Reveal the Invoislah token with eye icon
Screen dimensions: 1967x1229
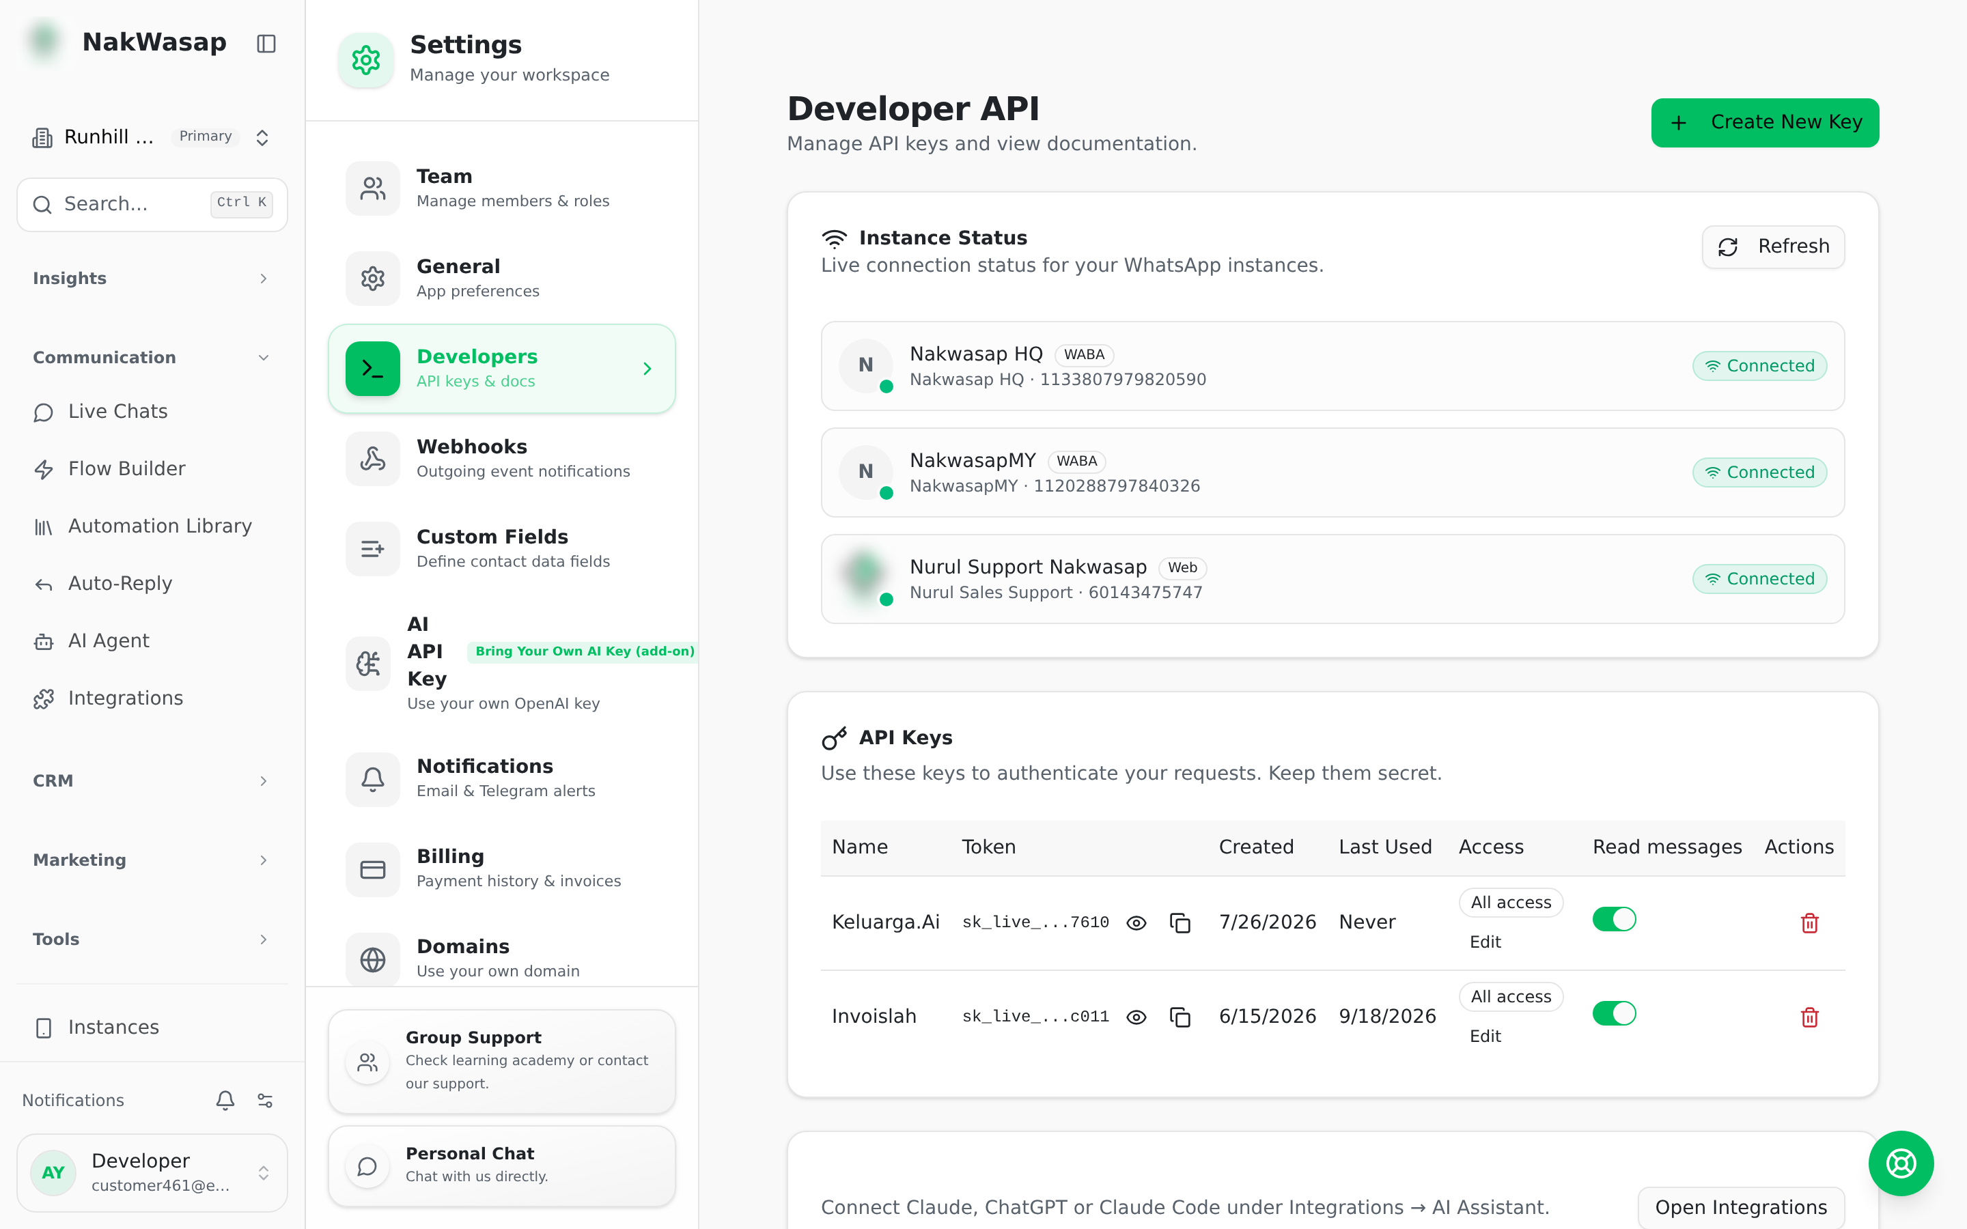pyautogui.click(x=1136, y=1017)
